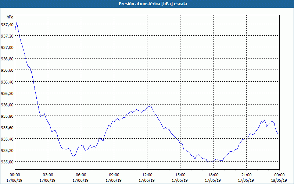The width and height of the screenshot is (294, 184).
Task: Select the 937,40 axis value
Action: [7, 24]
